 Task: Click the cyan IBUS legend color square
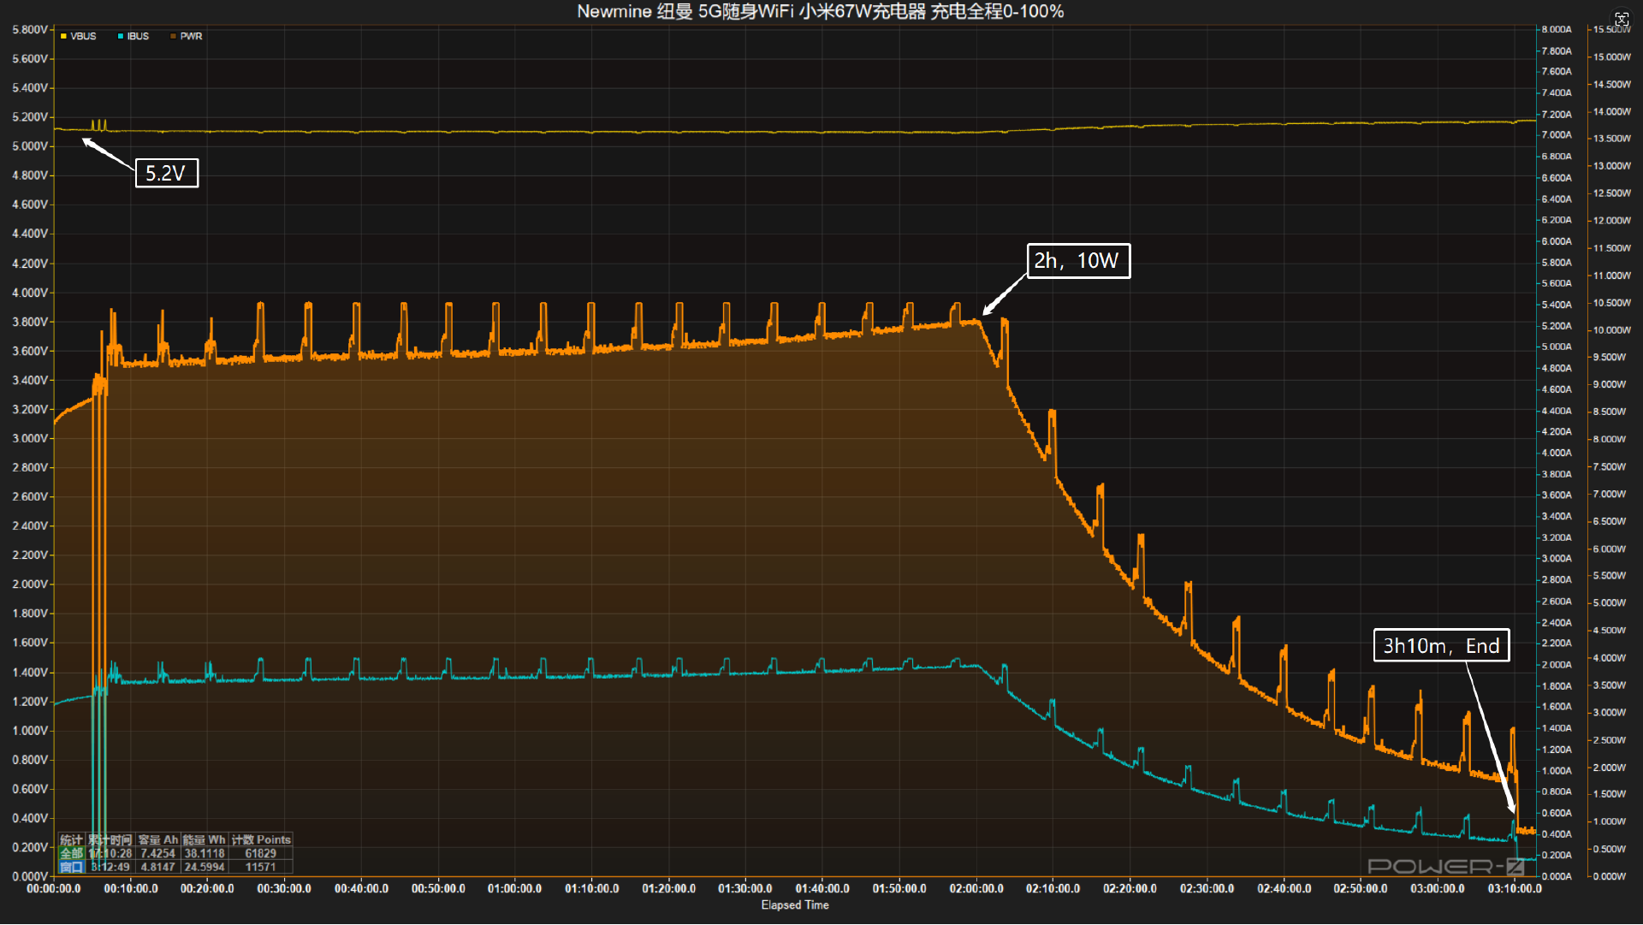tap(121, 36)
